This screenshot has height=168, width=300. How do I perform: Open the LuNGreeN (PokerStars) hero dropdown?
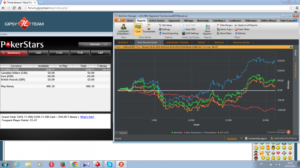coord(123,29)
